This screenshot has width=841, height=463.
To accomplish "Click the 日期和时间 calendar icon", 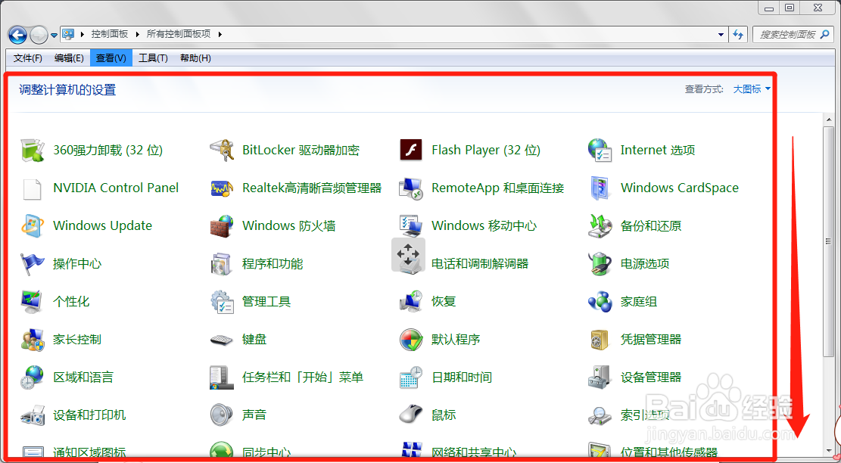I will pyautogui.click(x=411, y=378).
